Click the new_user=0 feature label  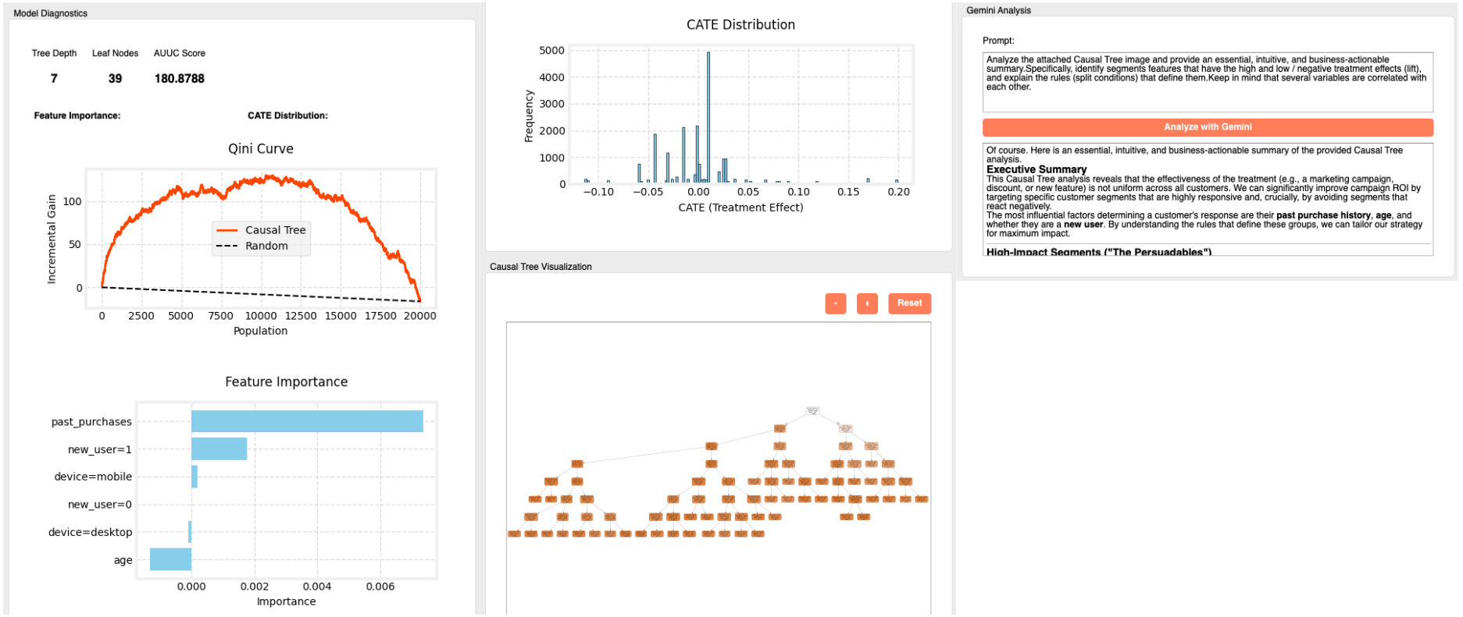coord(100,505)
